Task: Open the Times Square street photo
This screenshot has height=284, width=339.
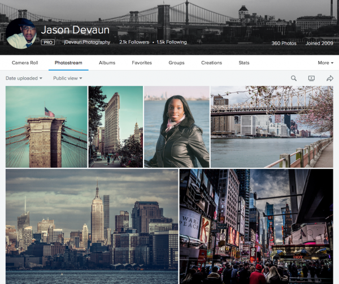Action: click(257, 226)
